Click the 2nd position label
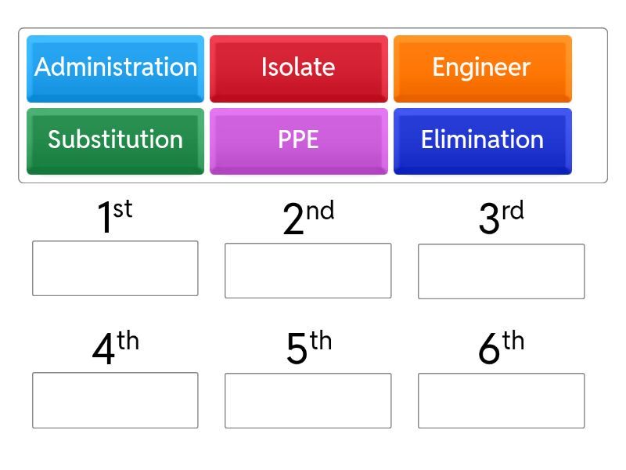Screen dimensions: 626x470 [x=308, y=219]
